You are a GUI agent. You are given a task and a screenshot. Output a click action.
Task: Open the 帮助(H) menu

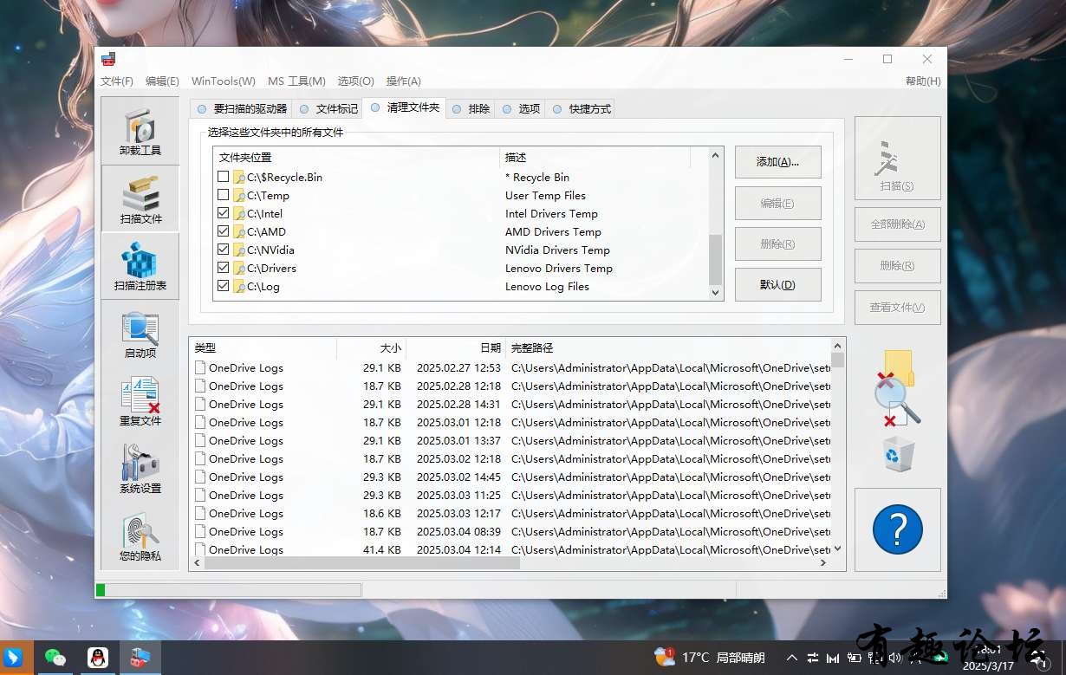(x=922, y=81)
